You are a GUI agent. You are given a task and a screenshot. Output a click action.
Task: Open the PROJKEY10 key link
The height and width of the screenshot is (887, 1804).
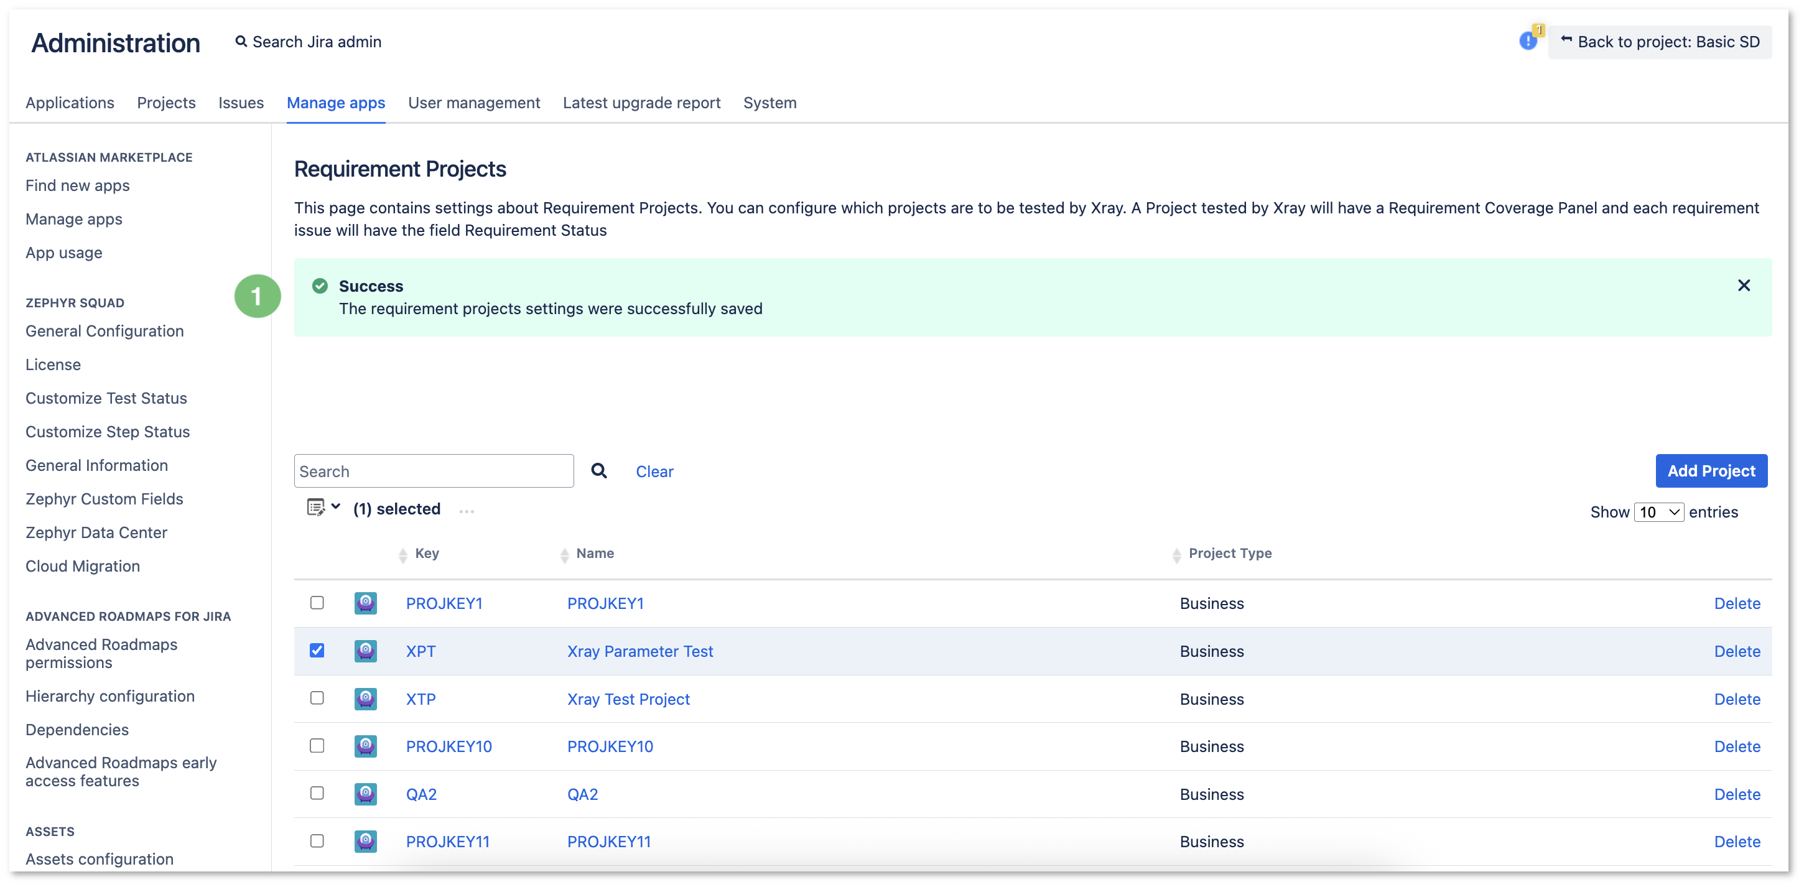click(x=448, y=746)
